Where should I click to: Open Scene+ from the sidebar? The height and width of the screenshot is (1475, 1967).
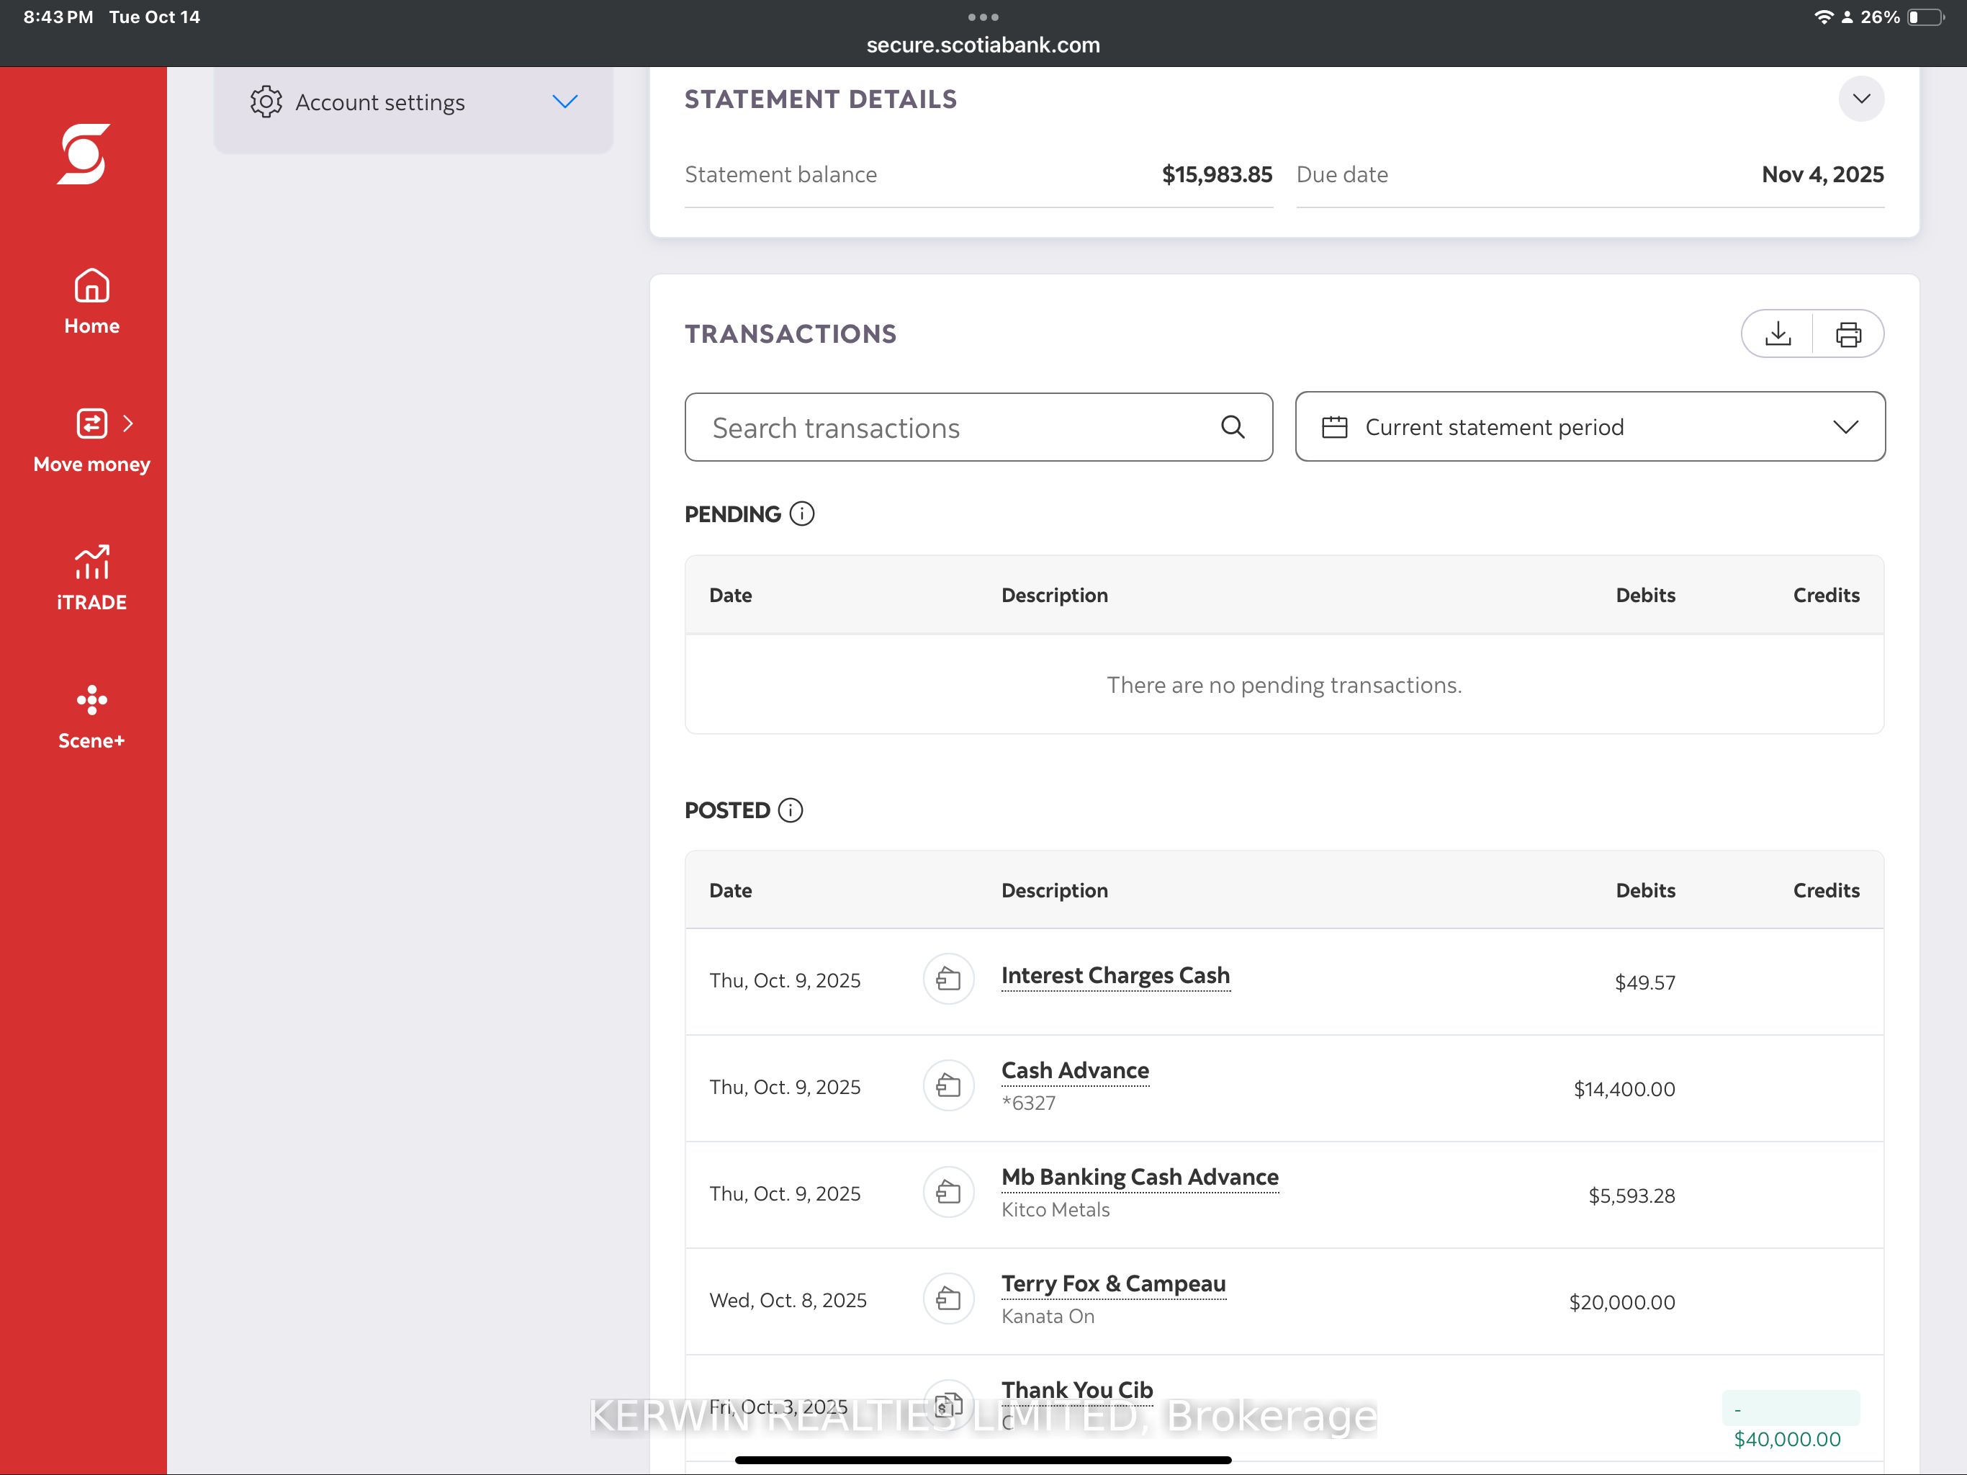pos(91,717)
